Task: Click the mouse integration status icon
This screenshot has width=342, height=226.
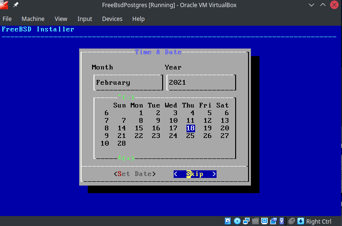Action: 291,221
